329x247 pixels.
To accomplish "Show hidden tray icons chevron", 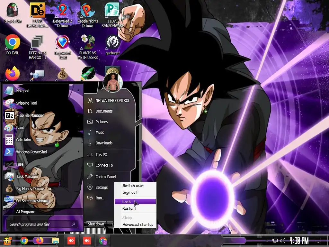I will pyautogui.click(x=267, y=241).
